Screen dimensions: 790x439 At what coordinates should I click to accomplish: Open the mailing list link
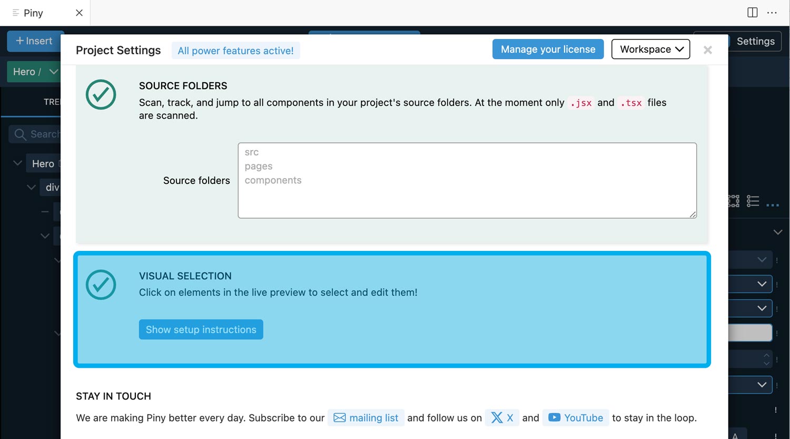click(x=366, y=418)
